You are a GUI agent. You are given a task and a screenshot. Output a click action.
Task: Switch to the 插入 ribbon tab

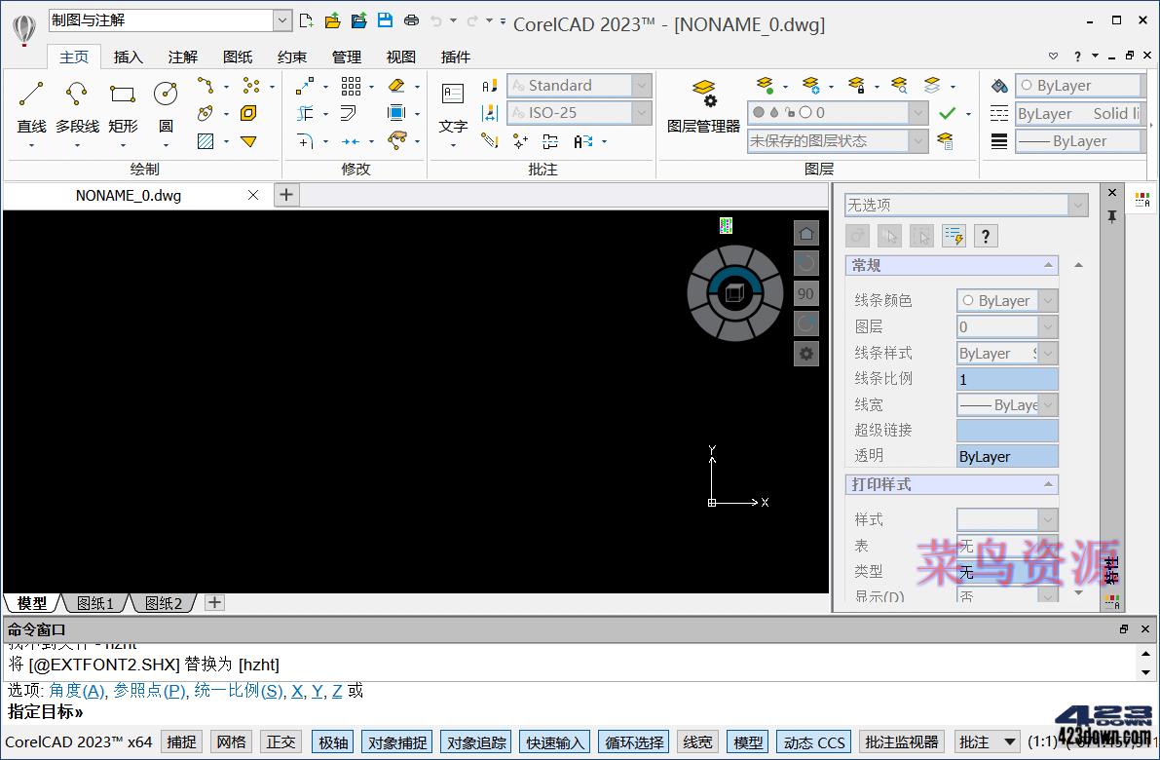128,57
